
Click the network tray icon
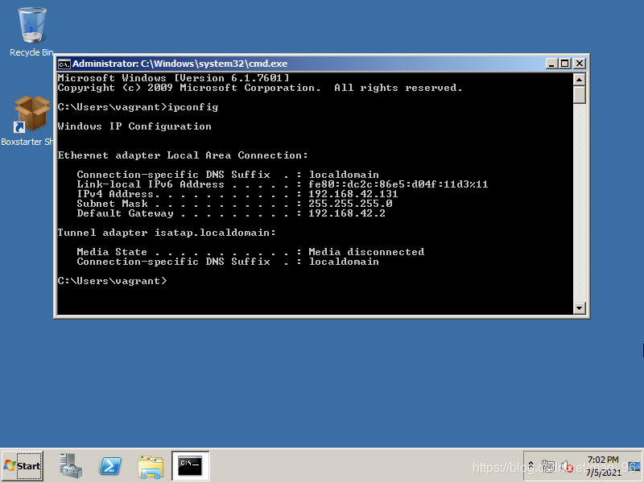coord(548,467)
